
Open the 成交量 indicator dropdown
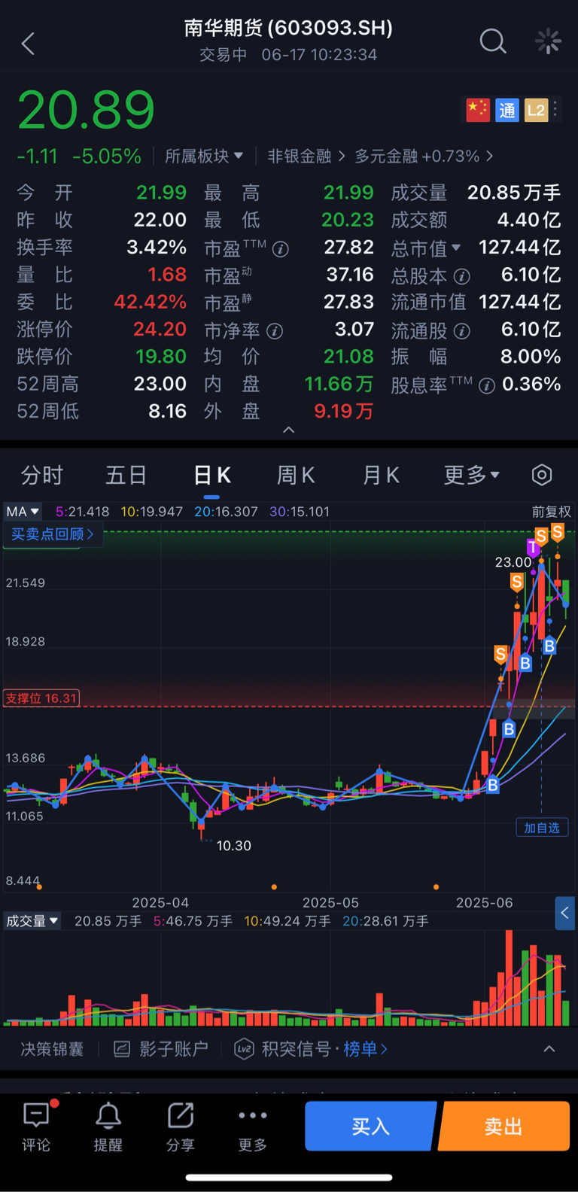tap(32, 921)
